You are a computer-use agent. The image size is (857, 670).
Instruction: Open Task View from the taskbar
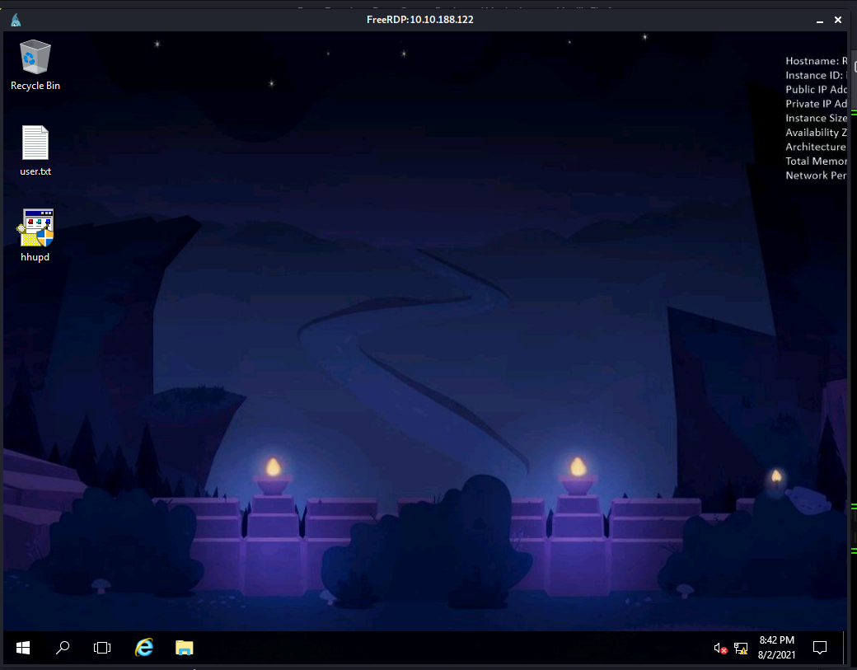(x=102, y=648)
